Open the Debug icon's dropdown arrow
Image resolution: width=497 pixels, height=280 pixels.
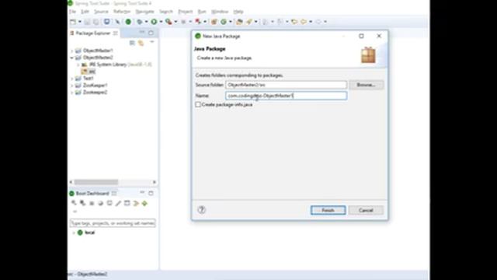pos(146,22)
